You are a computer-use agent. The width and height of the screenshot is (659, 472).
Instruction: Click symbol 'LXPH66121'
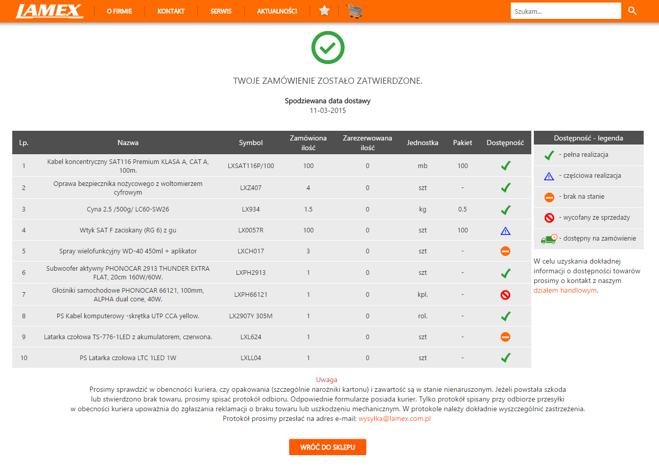coord(251,295)
